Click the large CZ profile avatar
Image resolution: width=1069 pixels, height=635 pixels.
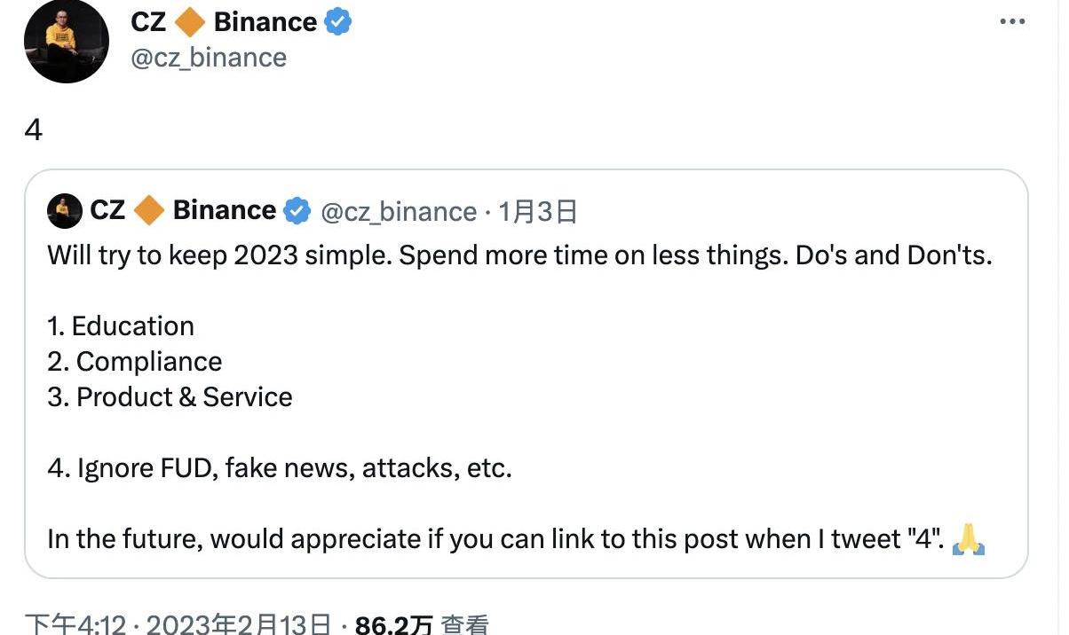pyautogui.click(x=66, y=41)
